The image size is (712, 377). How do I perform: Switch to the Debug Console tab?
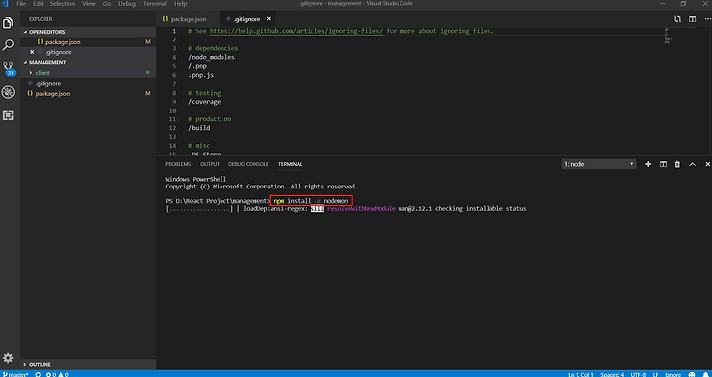coord(248,164)
